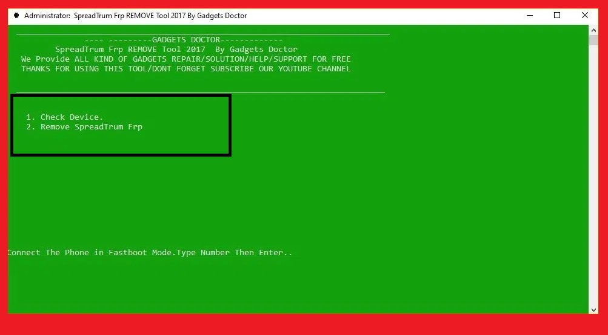Click 'SpreadTrum Frp REMOVE Tool 2017 By Gadgets Doctor' console line
Image resolution: width=608 pixels, height=335 pixels.
click(176, 50)
